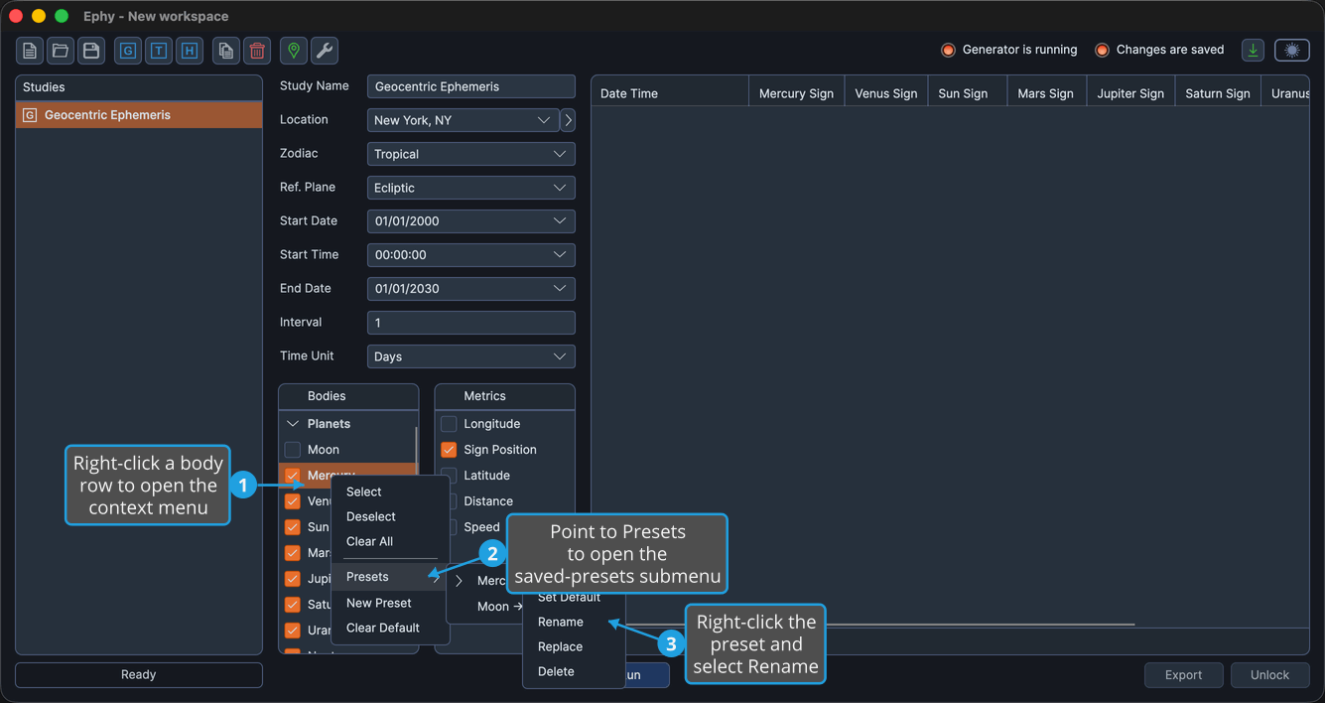Open the Start Date picker
Screen dimensions: 1325x703
click(x=471, y=221)
